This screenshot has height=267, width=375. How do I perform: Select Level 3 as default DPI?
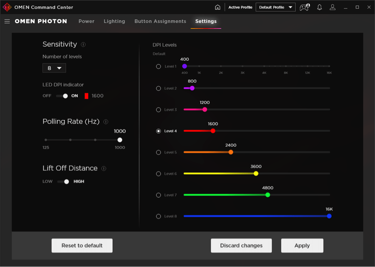click(x=158, y=110)
